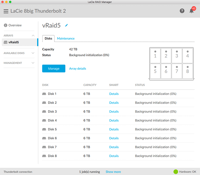Click the drive icon next to Disk 7
This screenshot has width=200, height=175.
pos(44,147)
